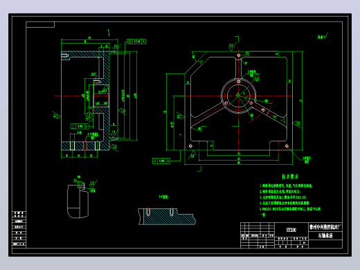Screen dimensions: 360x270
Task: Select the '右轴承座' part name cell
Action: point(325,236)
